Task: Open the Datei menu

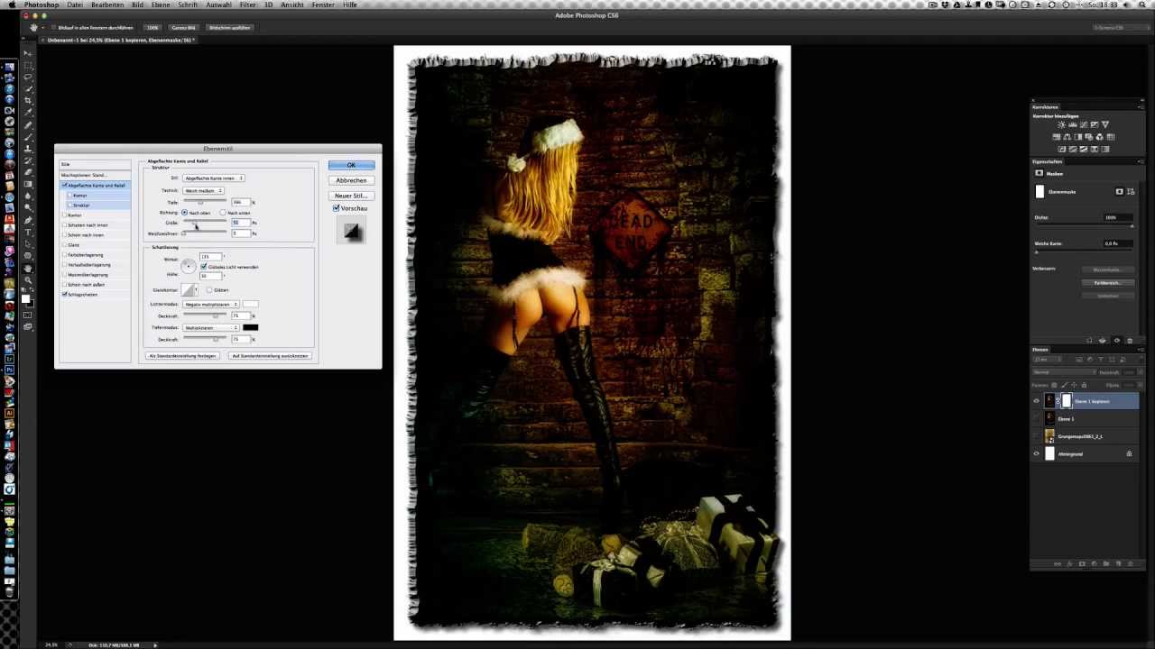Action: click(x=75, y=5)
